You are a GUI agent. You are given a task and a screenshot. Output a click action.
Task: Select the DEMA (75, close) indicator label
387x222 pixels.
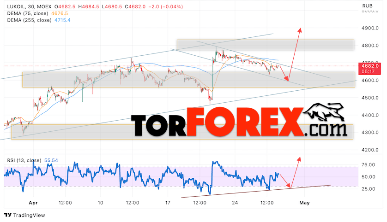pyautogui.click(x=28, y=13)
